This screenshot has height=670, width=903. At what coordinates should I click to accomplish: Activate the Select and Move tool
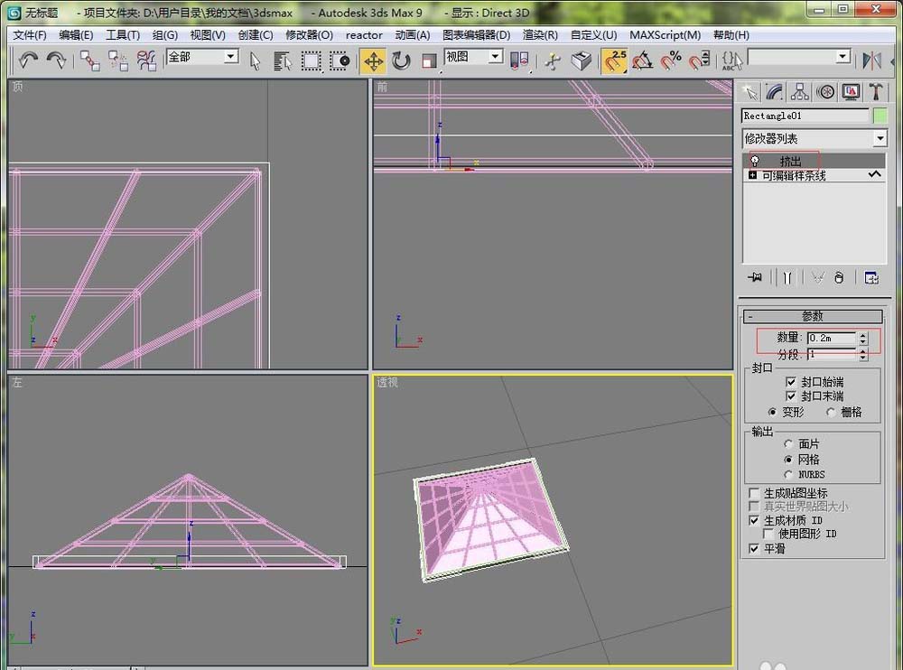pos(372,60)
